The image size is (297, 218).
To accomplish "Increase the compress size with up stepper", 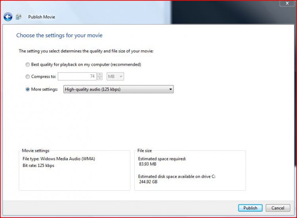I will tap(100, 74).
